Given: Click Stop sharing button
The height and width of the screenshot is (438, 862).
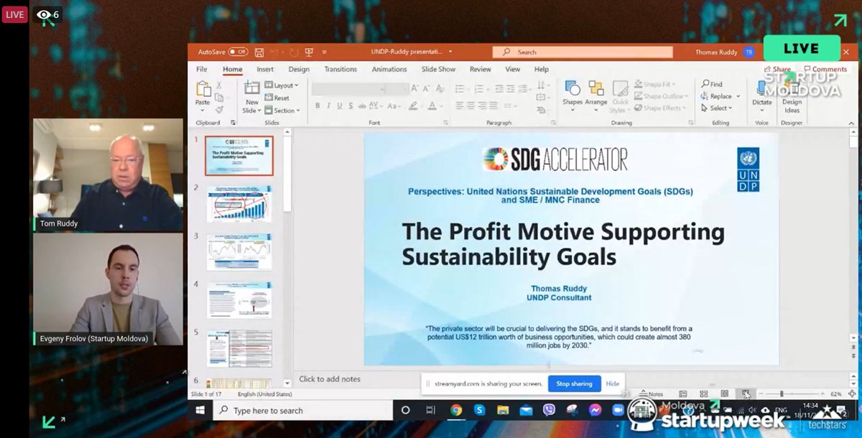Looking at the screenshot, I should click(575, 383).
